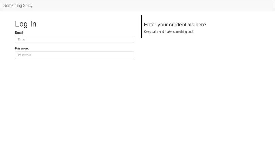275x154 pixels.
Task: Click the right end of the Password field
Action: (130, 55)
